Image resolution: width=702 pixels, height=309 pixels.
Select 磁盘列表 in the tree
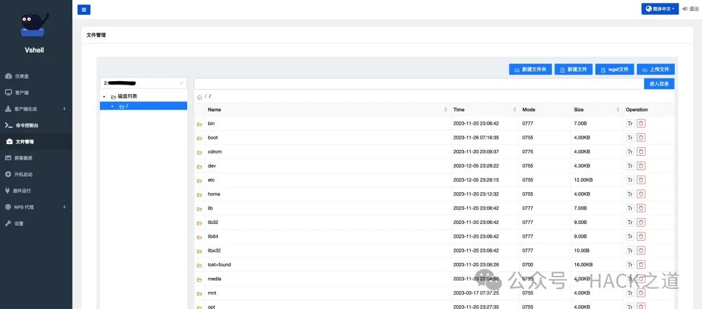tap(127, 96)
